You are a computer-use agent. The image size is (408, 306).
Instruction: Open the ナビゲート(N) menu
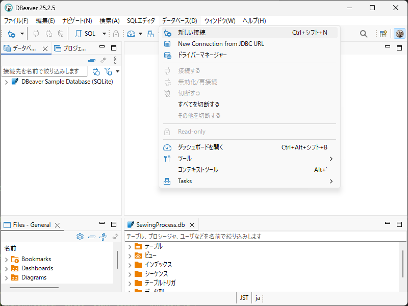[77, 21]
